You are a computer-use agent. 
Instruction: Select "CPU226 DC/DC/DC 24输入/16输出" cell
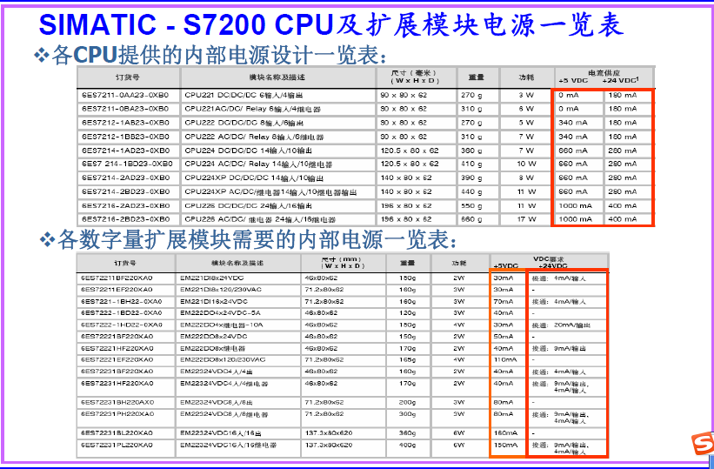pyautogui.click(x=248, y=205)
